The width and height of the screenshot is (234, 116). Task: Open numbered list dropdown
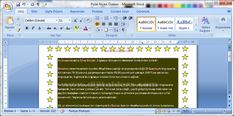tap(111, 18)
